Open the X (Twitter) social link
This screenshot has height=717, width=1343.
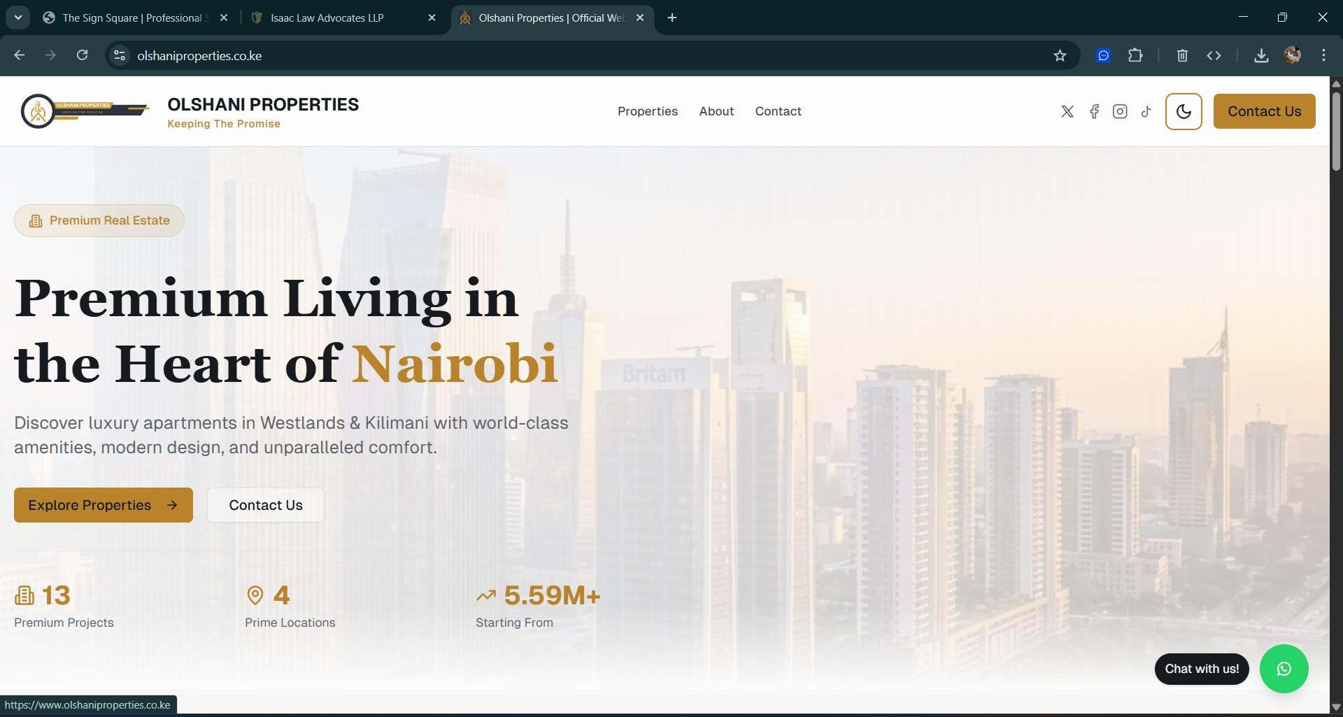1067,111
